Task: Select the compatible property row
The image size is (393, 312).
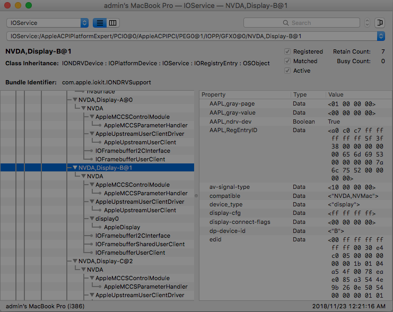Action: pos(296,196)
